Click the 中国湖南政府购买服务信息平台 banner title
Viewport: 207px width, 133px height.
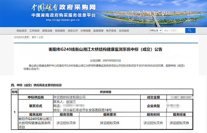click(x=64, y=15)
